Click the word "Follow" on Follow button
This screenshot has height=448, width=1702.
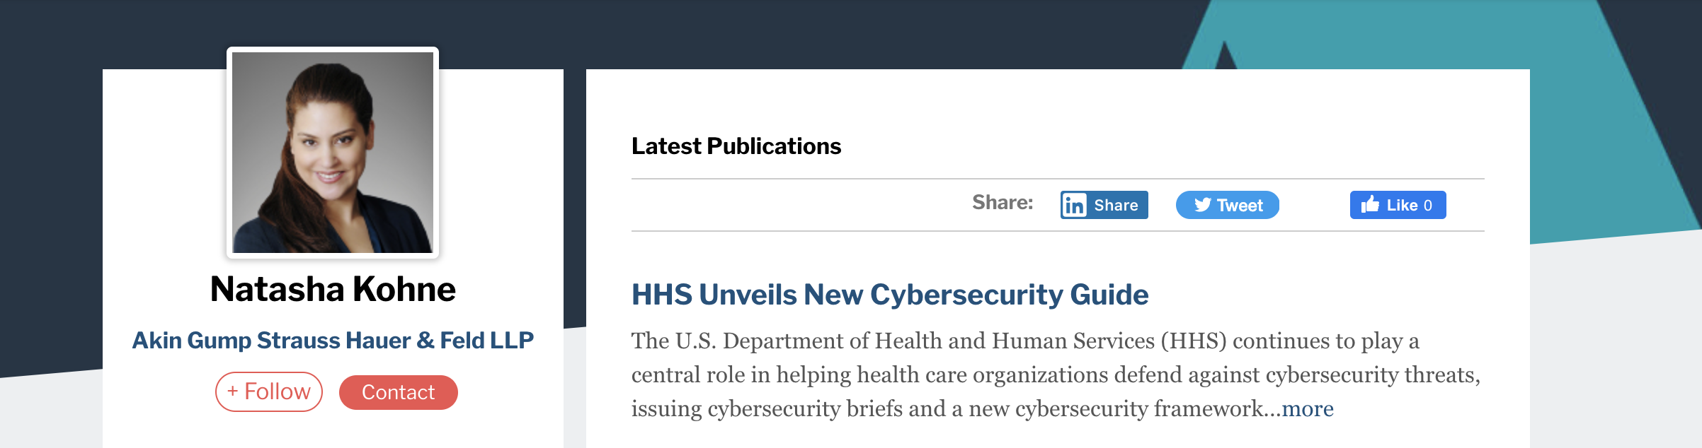(x=278, y=391)
